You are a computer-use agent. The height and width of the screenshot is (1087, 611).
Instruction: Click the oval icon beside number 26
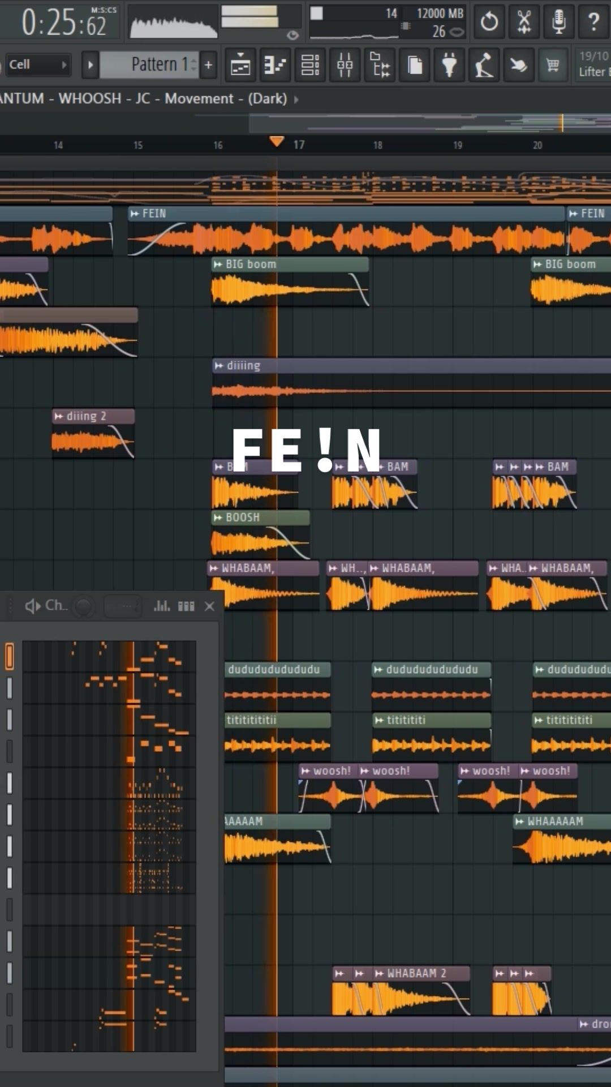point(457,32)
